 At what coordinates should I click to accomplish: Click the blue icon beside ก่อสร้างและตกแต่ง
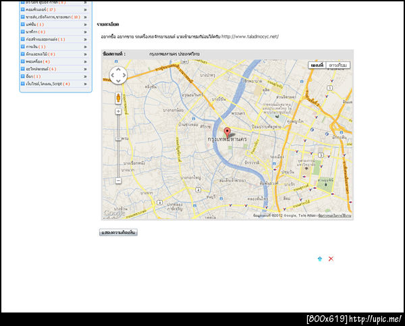point(23,39)
